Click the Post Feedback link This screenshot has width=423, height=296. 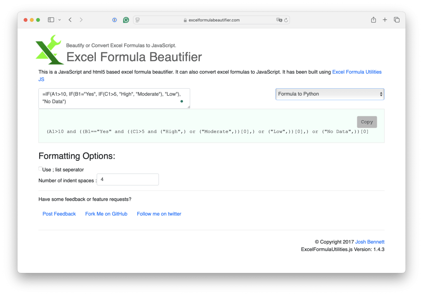tap(59, 214)
